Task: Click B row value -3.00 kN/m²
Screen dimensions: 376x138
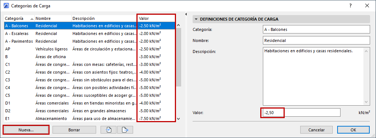Action: [150, 57]
